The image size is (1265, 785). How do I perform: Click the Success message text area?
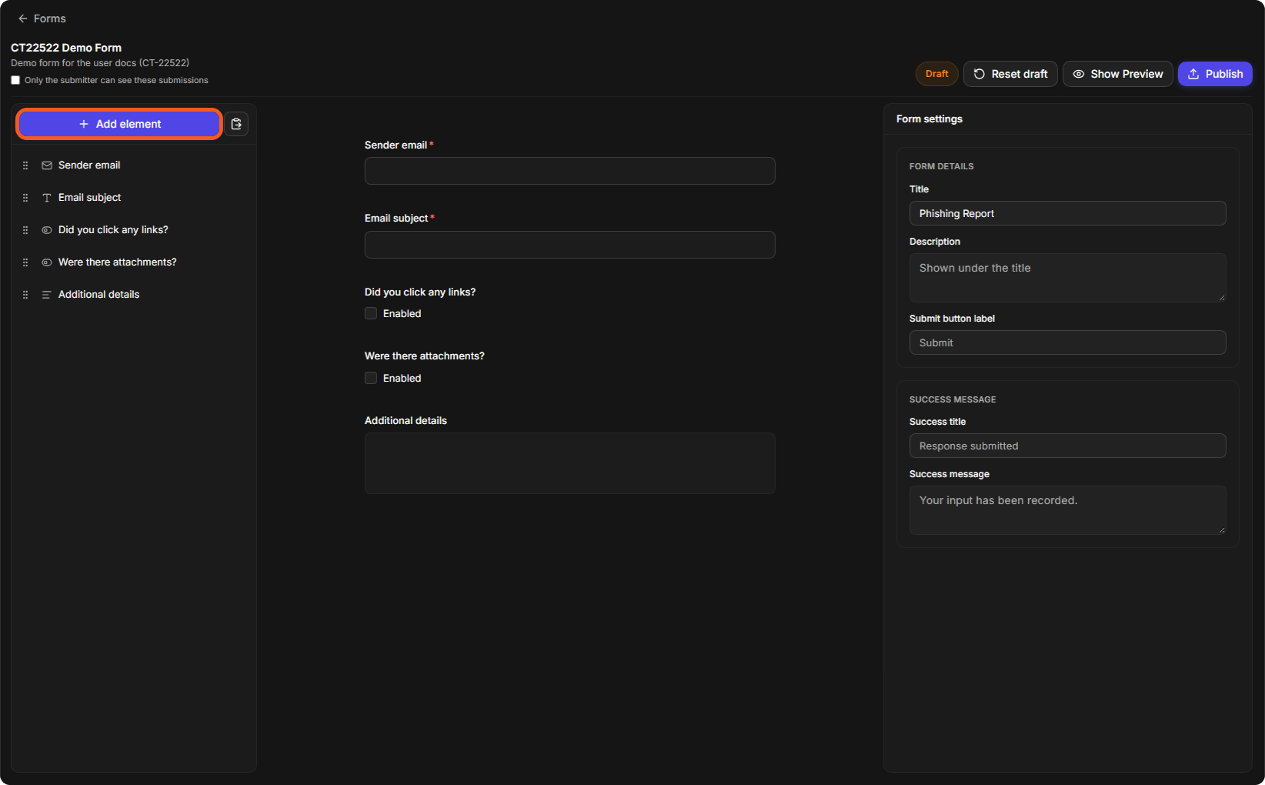coord(1067,510)
